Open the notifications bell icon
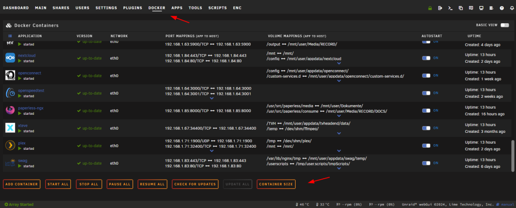This screenshot has height=208, width=516. coord(512,8)
